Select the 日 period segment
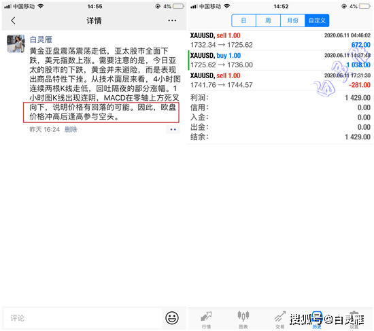The height and width of the screenshot is (331, 374). coord(243,20)
